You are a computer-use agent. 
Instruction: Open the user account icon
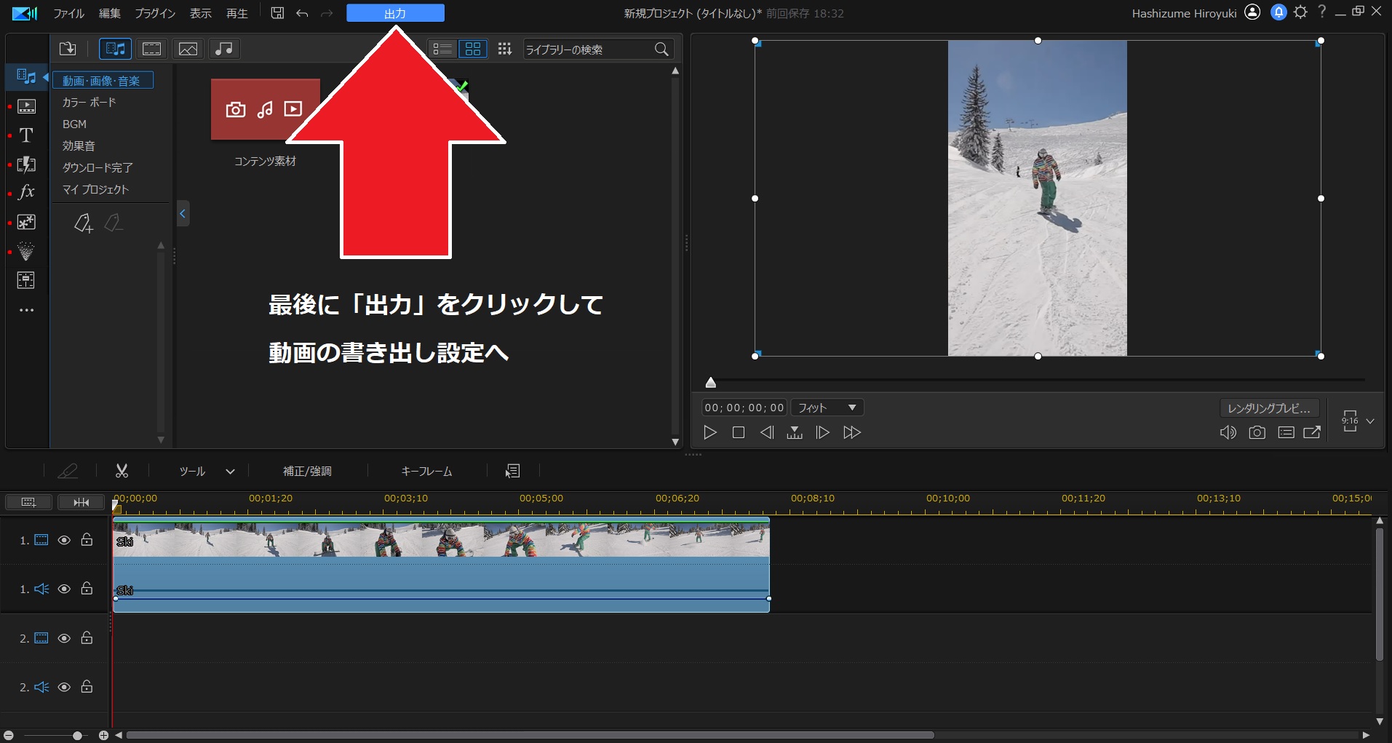pos(1252,12)
